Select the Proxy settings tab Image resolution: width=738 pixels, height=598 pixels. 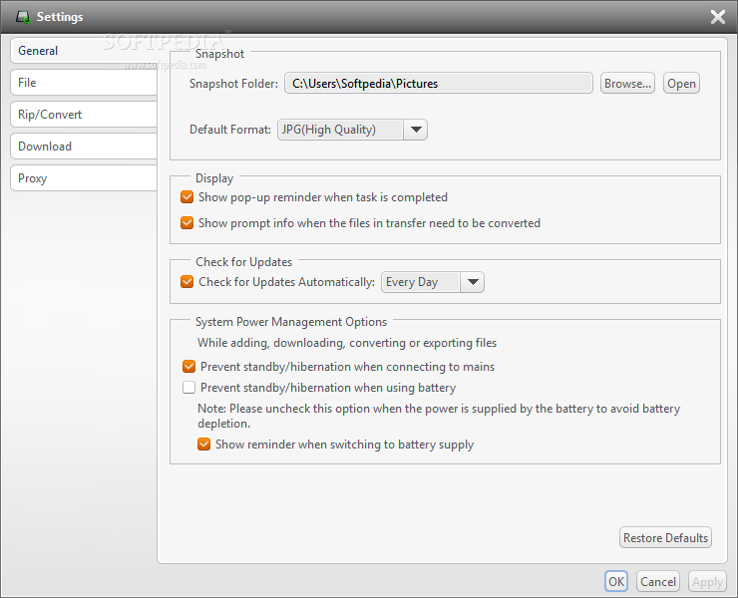click(84, 178)
